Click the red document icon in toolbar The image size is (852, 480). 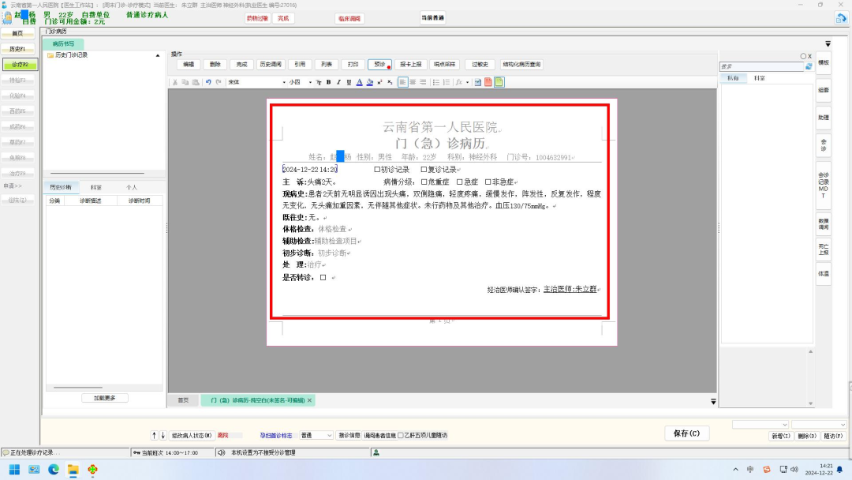pyautogui.click(x=488, y=82)
